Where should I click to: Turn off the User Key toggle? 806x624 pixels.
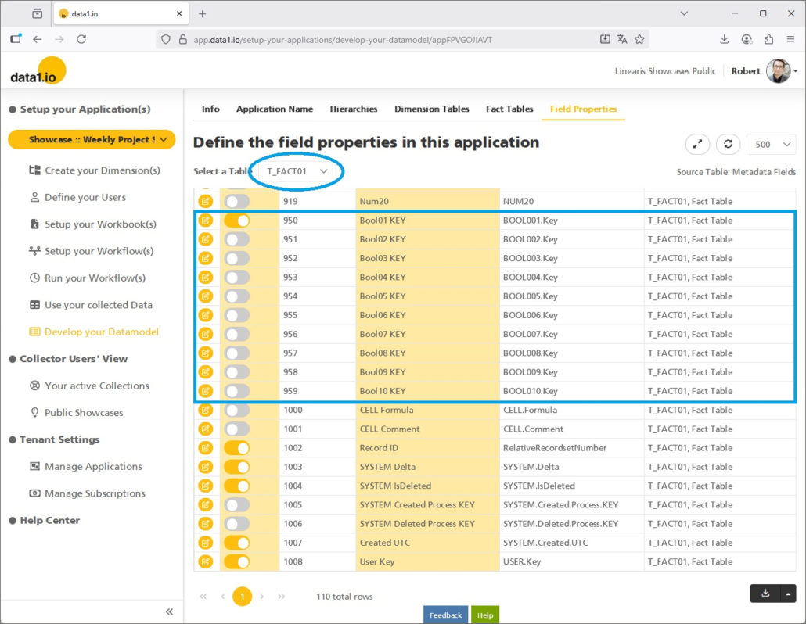tap(236, 561)
